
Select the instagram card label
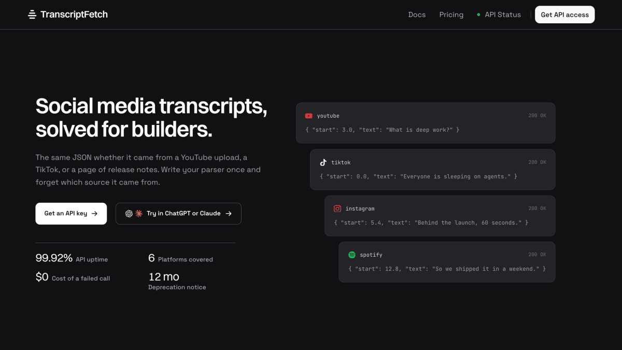360,208
